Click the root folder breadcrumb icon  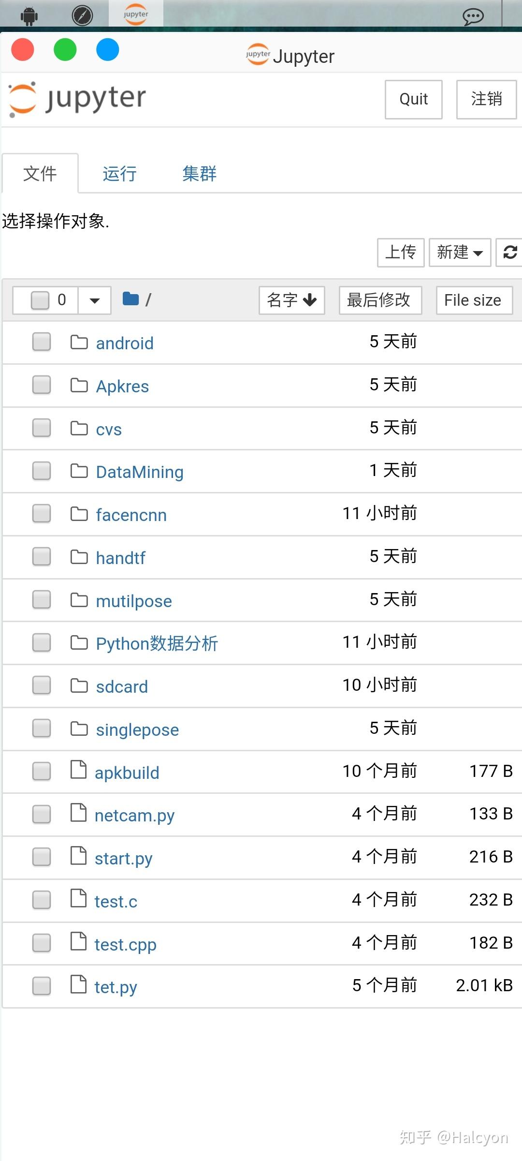click(x=131, y=299)
